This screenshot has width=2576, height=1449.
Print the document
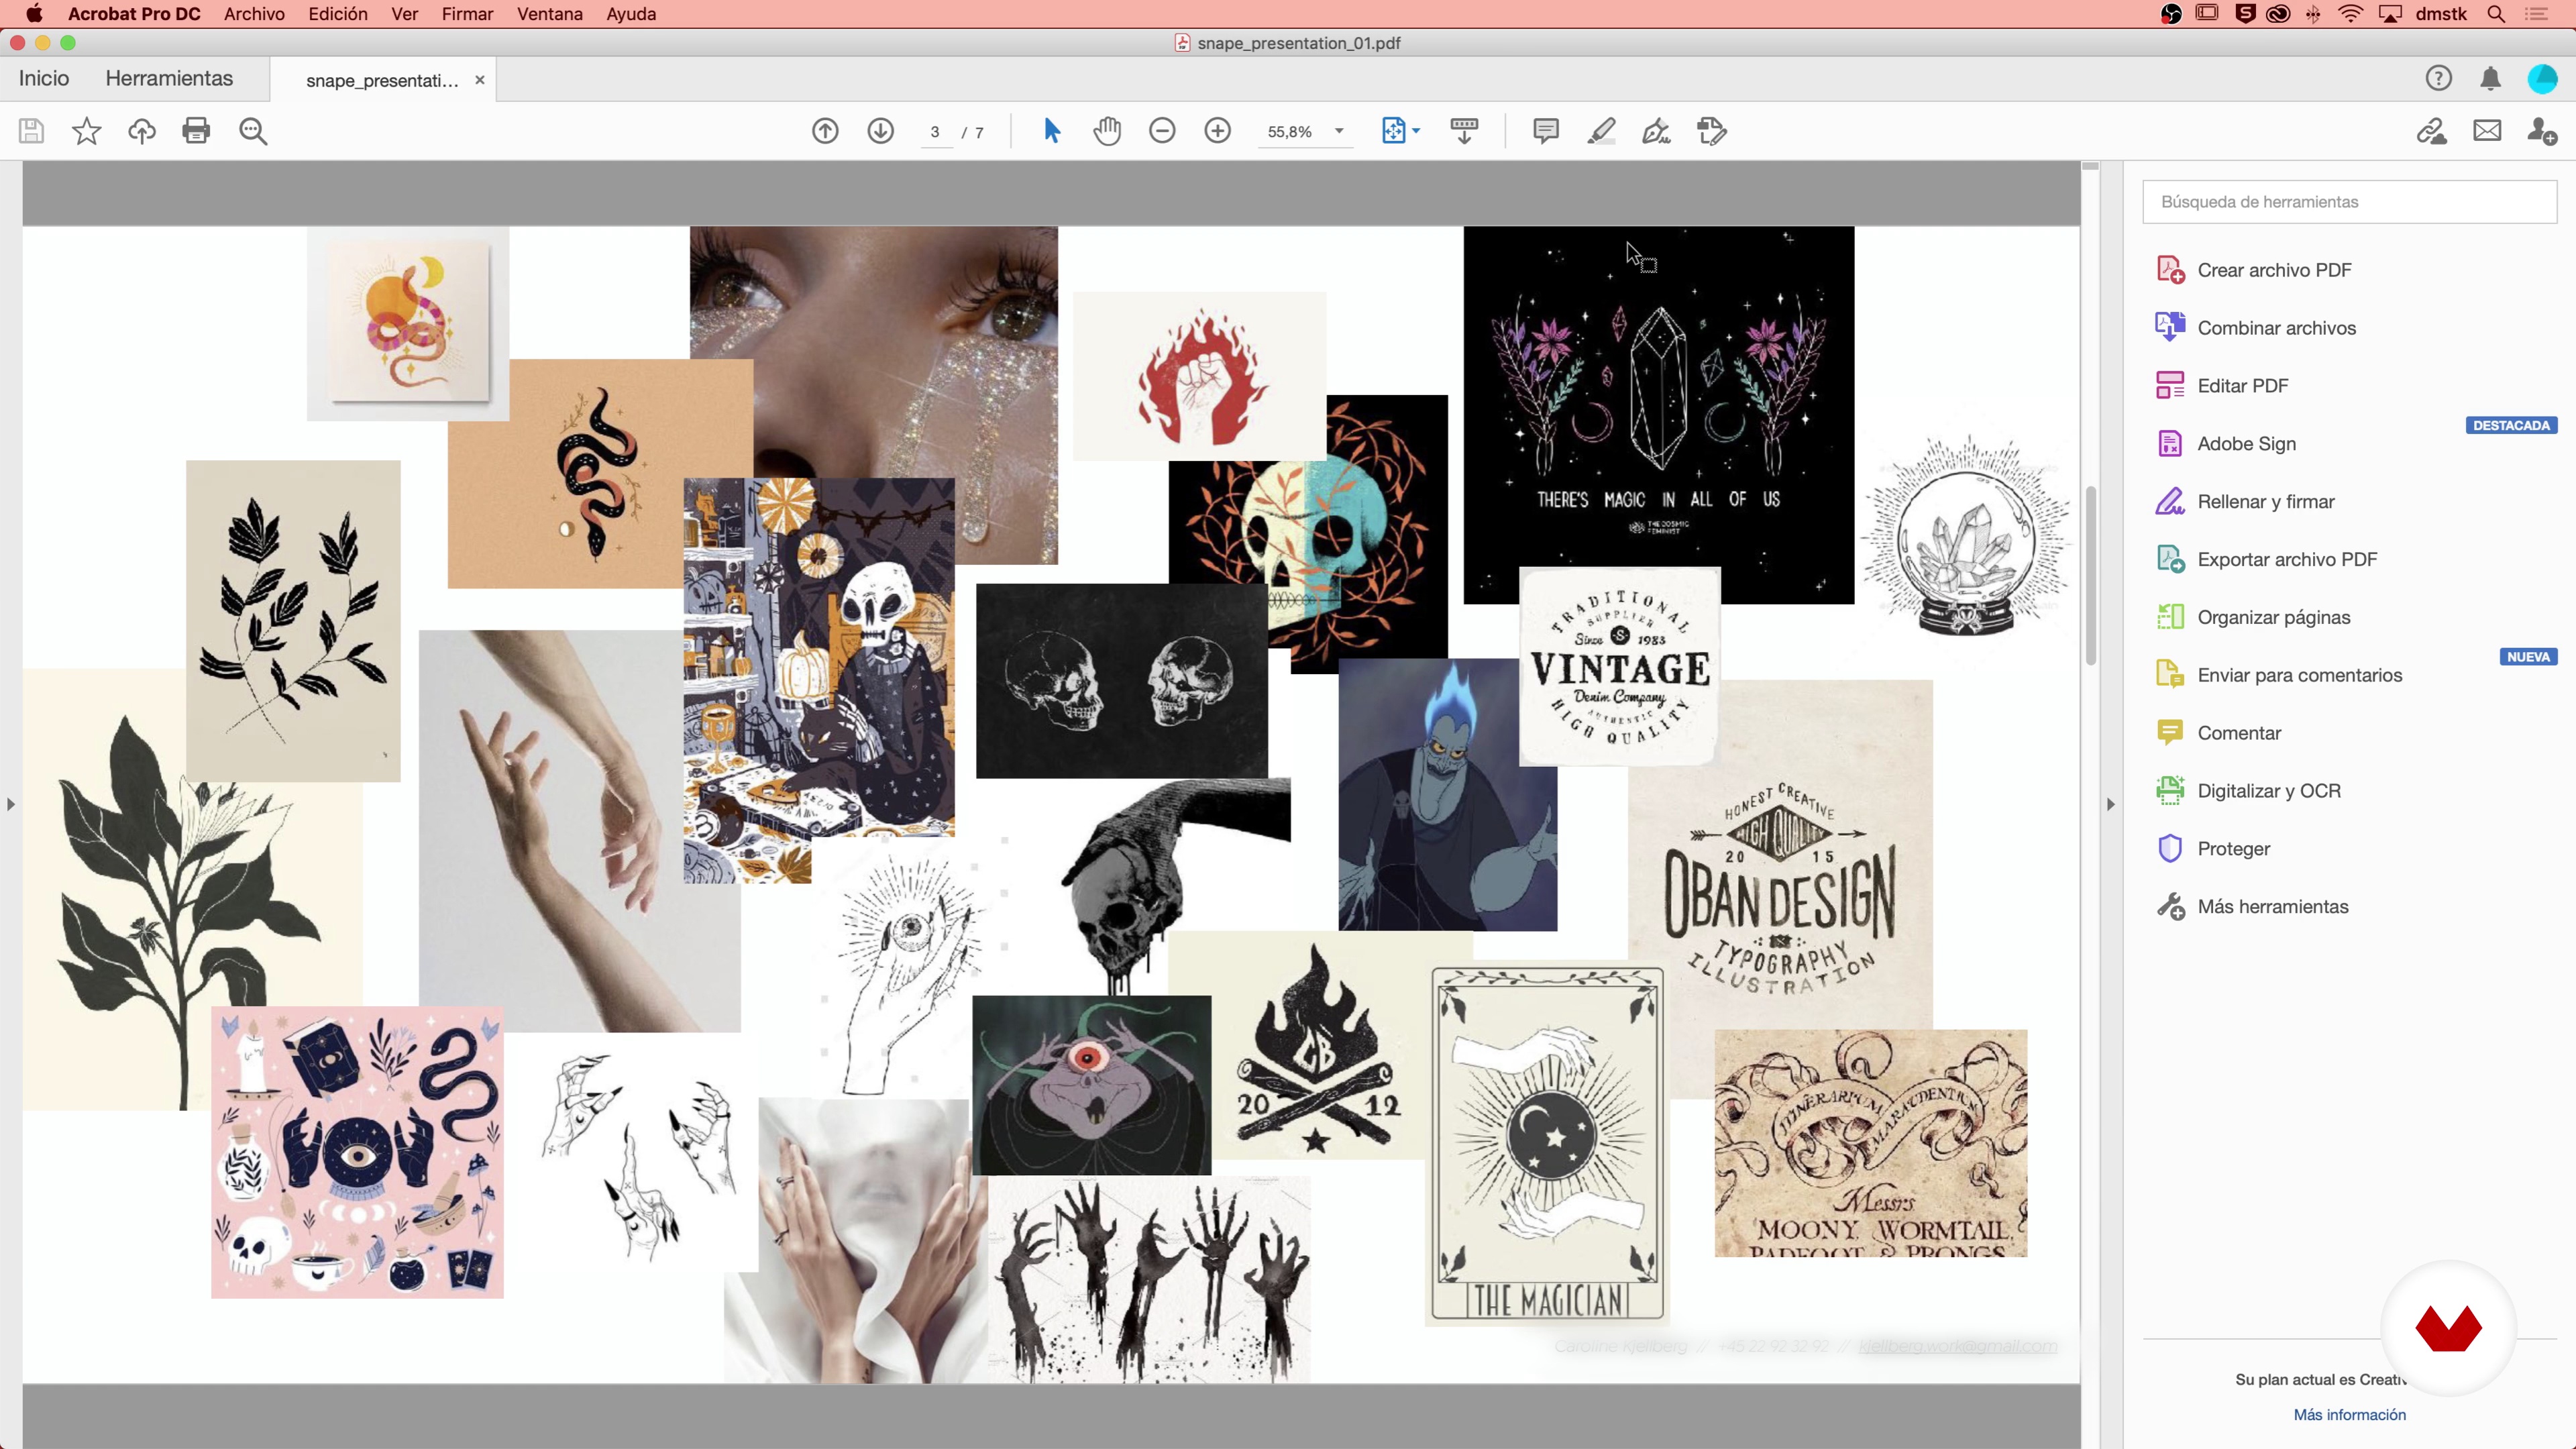pos(196,131)
